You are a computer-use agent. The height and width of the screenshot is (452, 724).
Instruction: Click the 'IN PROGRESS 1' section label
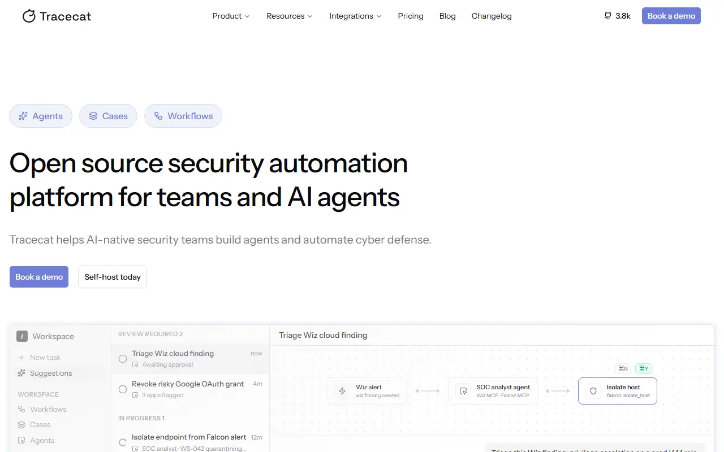[x=141, y=418]
